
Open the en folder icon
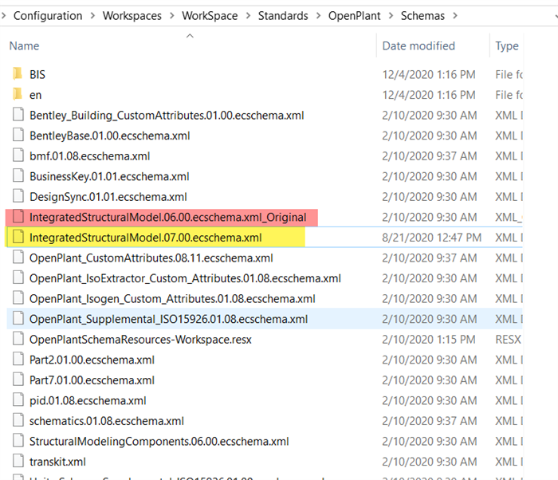point(18,94)
